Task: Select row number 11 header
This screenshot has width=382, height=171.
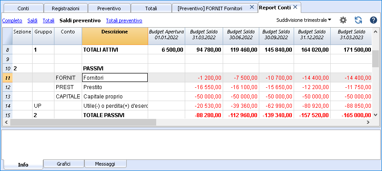Action: pos(7,78)
